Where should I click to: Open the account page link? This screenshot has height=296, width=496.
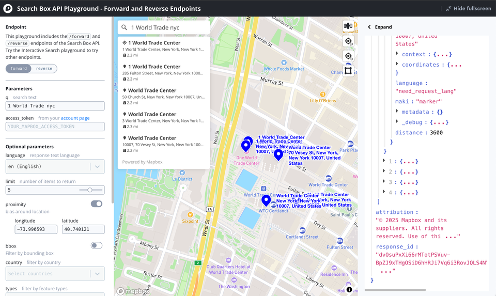(75, 118)
